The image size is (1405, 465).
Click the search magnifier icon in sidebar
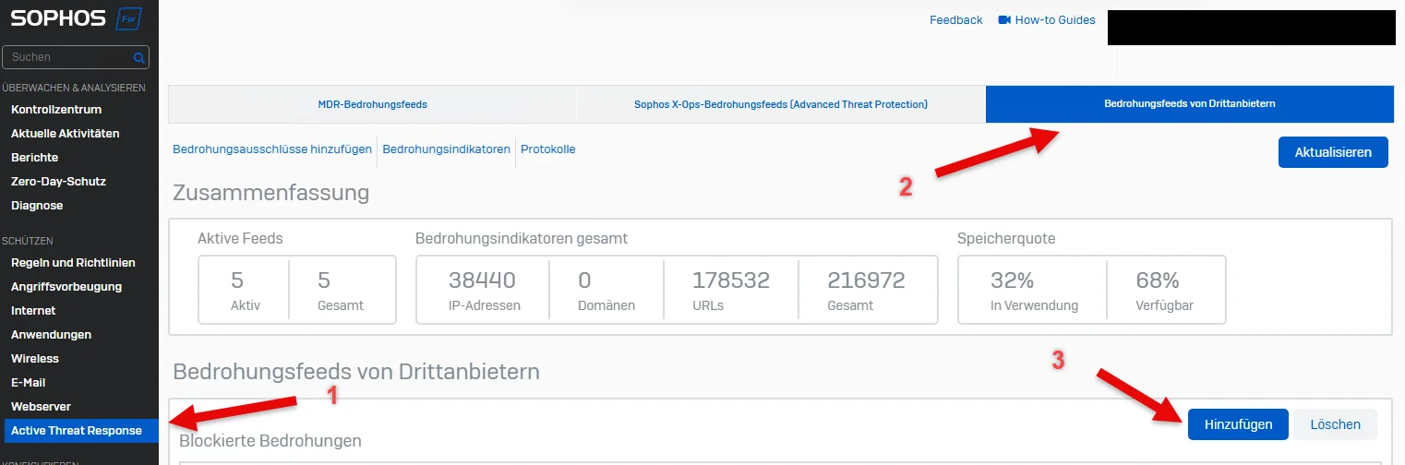coord(139,57)
